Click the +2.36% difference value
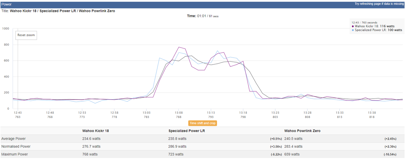The image size is (405, 160). (x=391, y=147)
